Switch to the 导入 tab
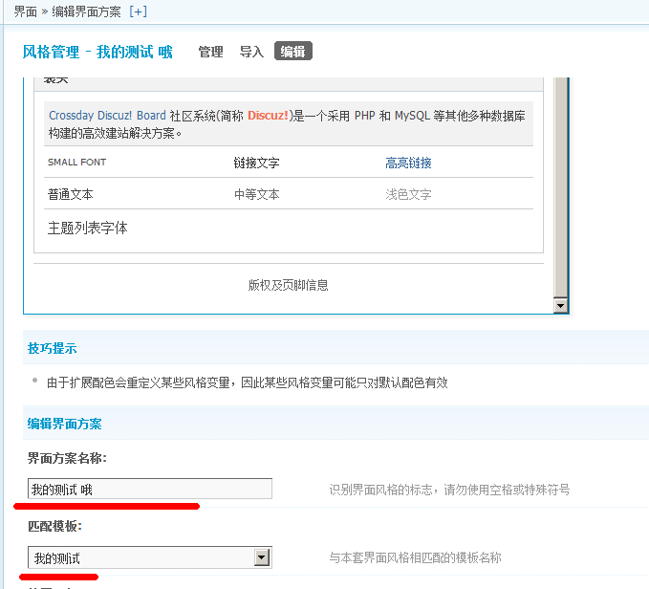 click(x=251, y=52)
